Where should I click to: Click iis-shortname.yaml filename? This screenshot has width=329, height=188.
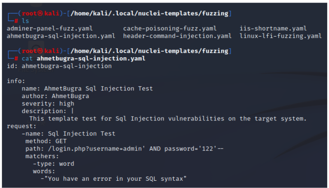tap(273, 28)
